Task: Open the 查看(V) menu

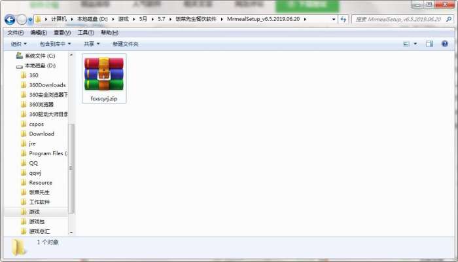Action: pos(62,33)
